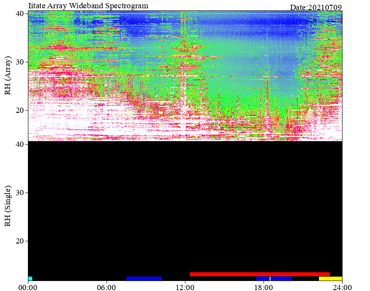The image size is (370, 291).
Task: Click the thin yellow tick inside blue bar
Action: pos(270,278)
